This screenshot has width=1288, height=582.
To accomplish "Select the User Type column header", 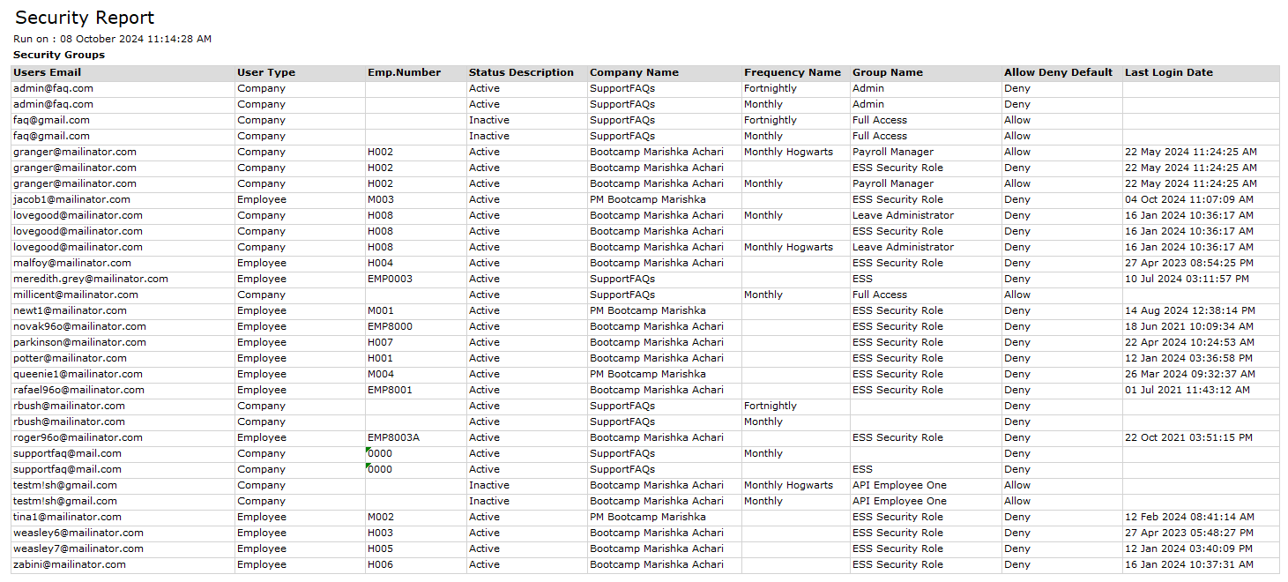I will (x=266, y=73).
